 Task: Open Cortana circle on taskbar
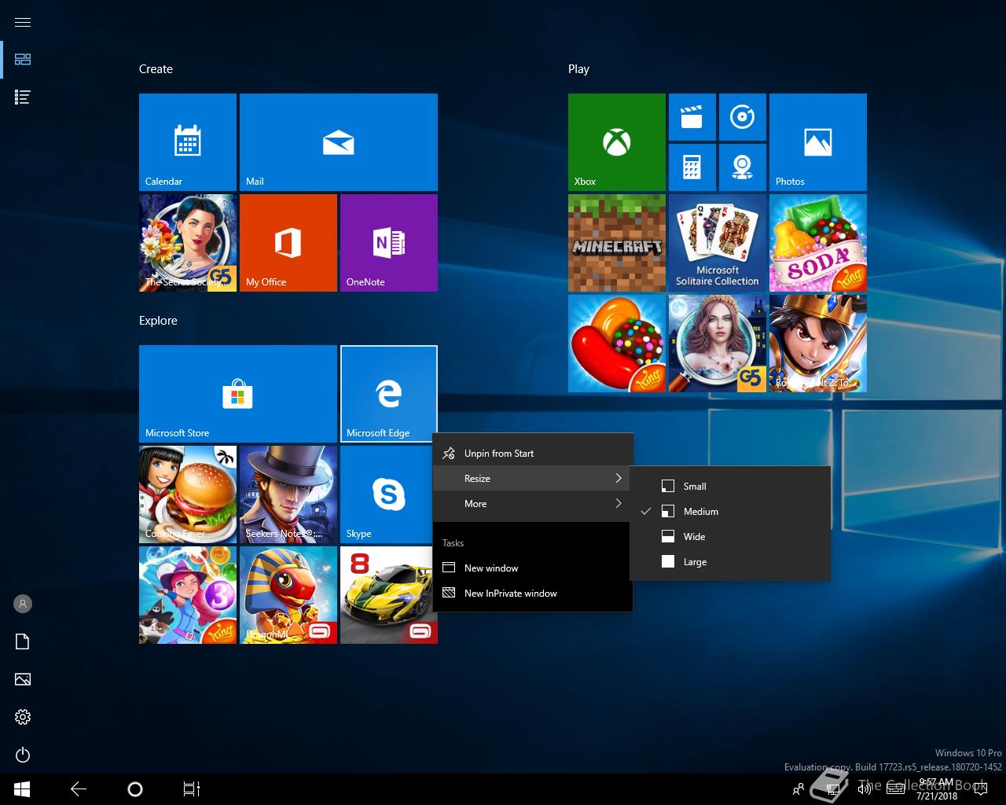[x=134, y=789]
